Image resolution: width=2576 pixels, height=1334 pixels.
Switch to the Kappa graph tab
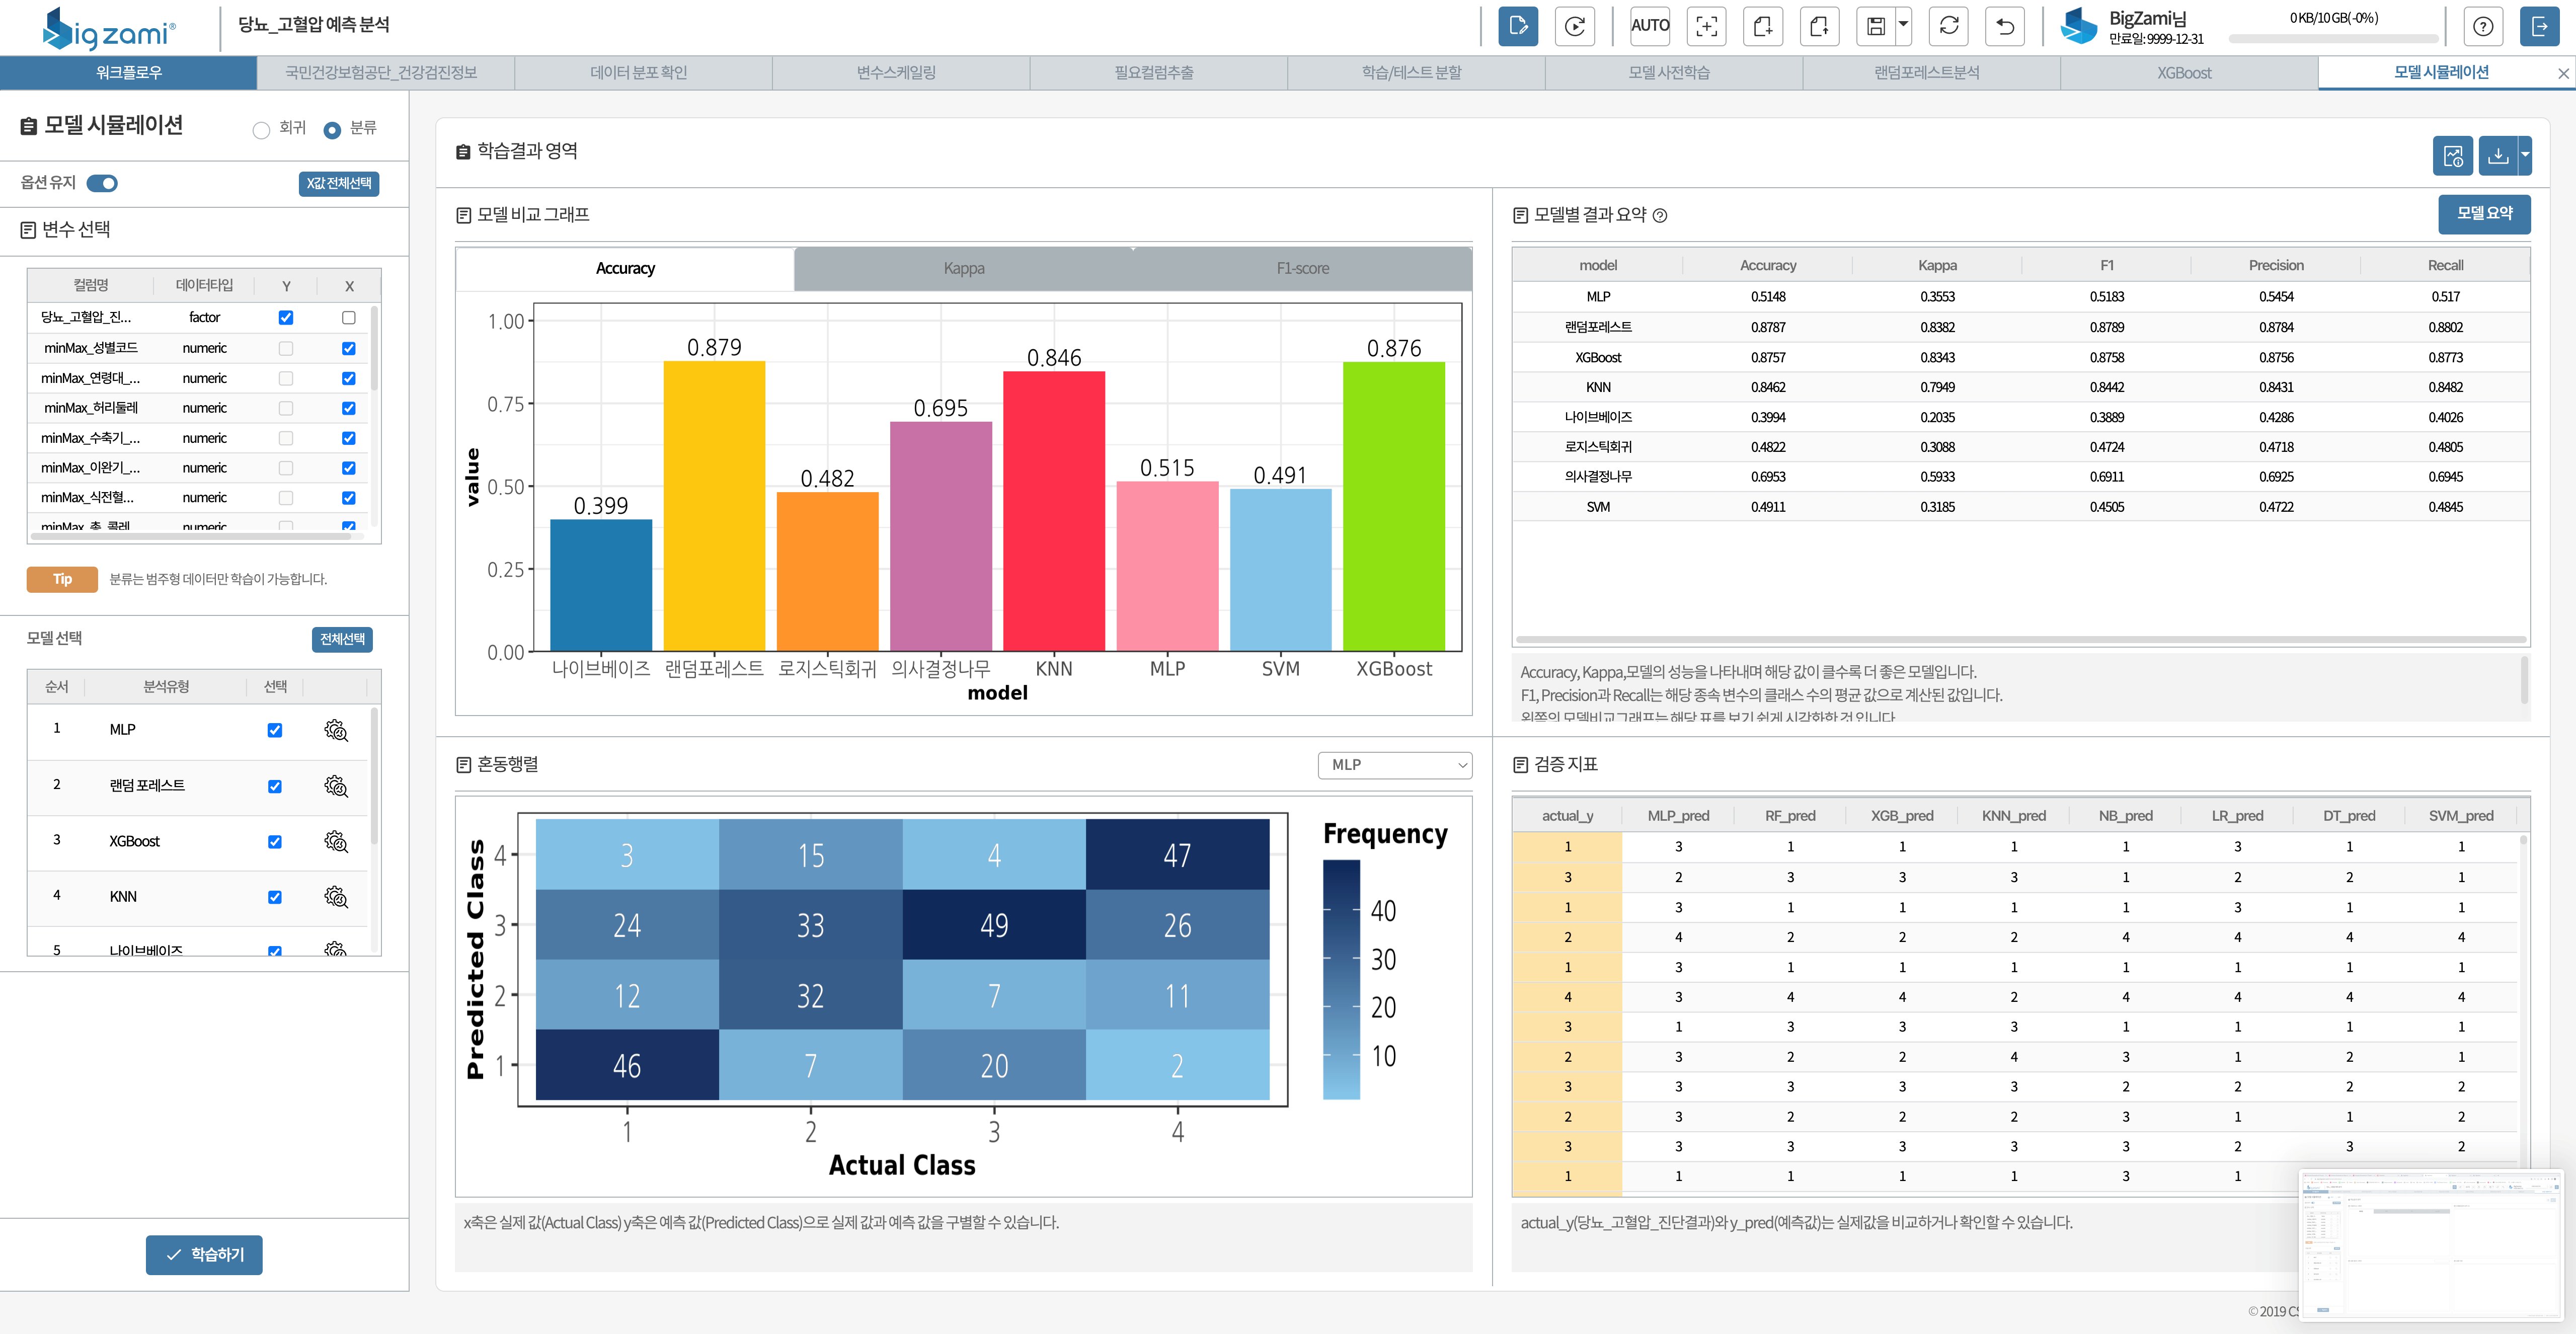(x=964, y=269)
